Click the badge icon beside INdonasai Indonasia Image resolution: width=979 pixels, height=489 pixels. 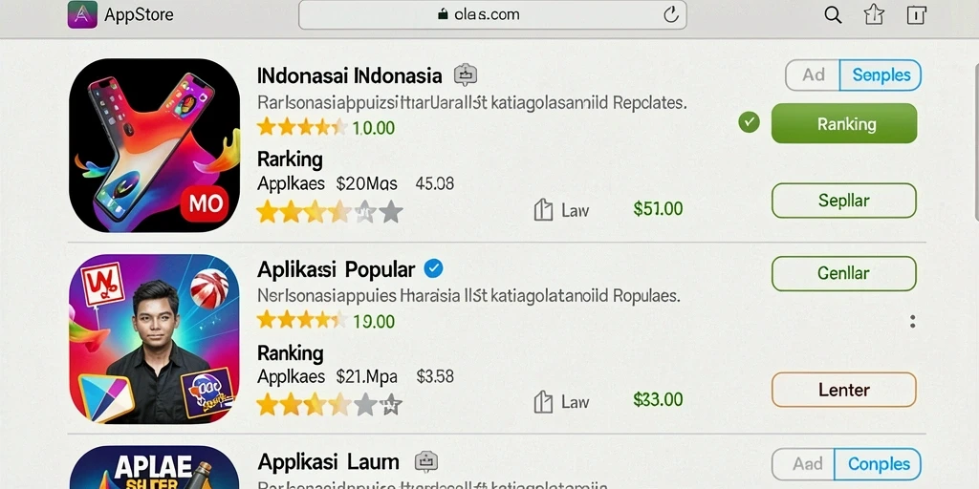click(466, 75)
